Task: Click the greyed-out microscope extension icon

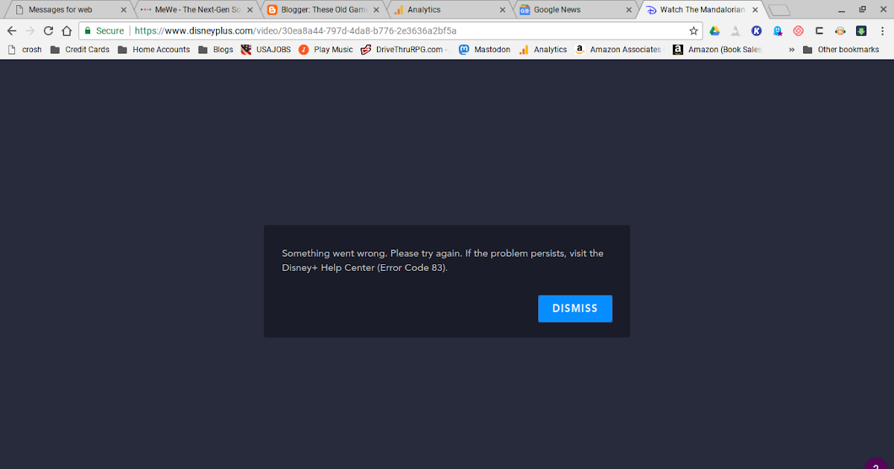Action: [x=735, y=31]
